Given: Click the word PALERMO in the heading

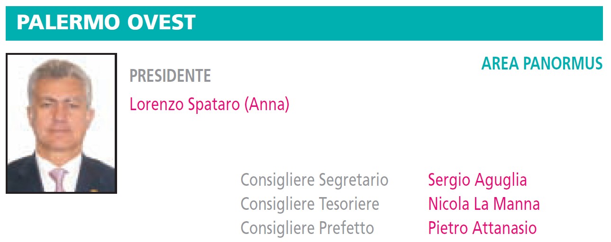Looking at the screenshot, I should point(66,22).
